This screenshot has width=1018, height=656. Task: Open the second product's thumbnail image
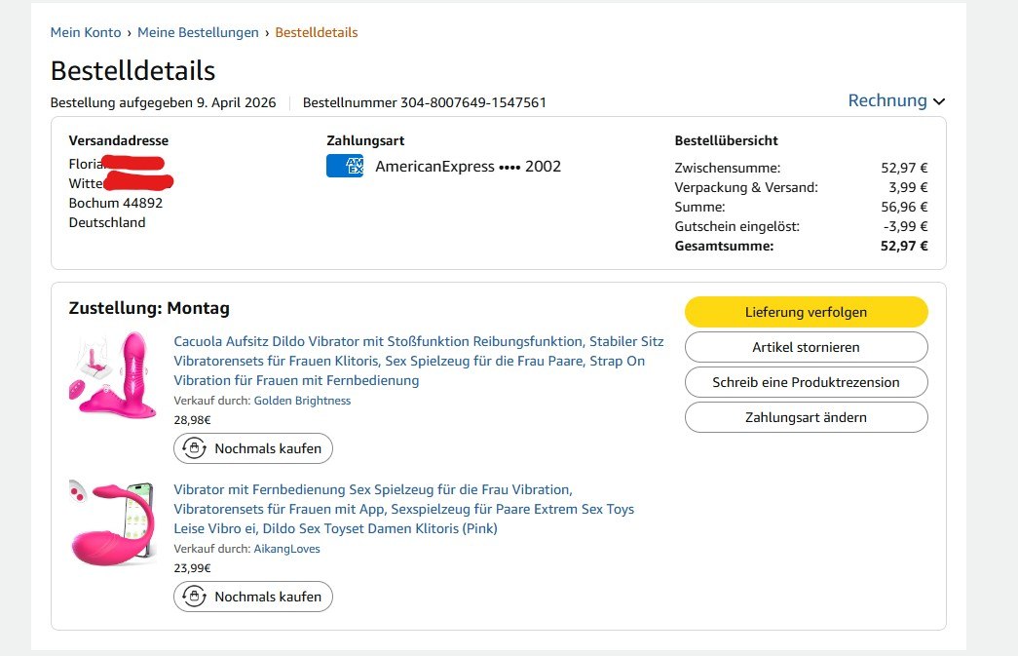pyautogui.click(x=113, y=521)
